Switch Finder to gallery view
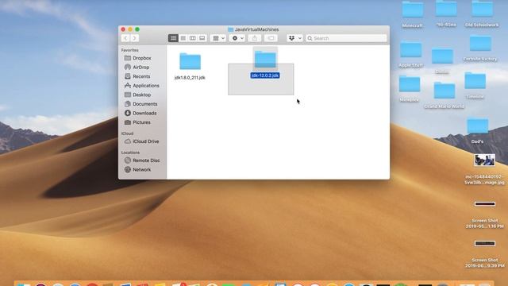Viewport: 508px width, 286px height. click(x=202, y=38)
